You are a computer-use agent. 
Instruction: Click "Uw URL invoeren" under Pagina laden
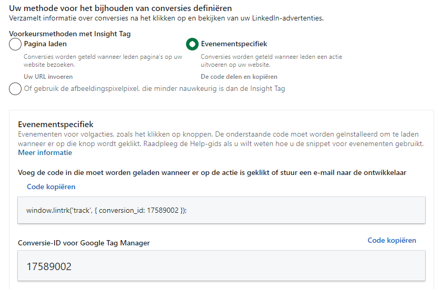click(x=48, y=77)
